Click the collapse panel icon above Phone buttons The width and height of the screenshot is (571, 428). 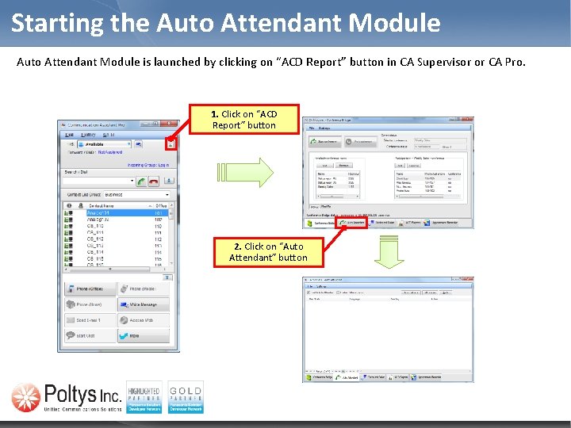point(167,277)
